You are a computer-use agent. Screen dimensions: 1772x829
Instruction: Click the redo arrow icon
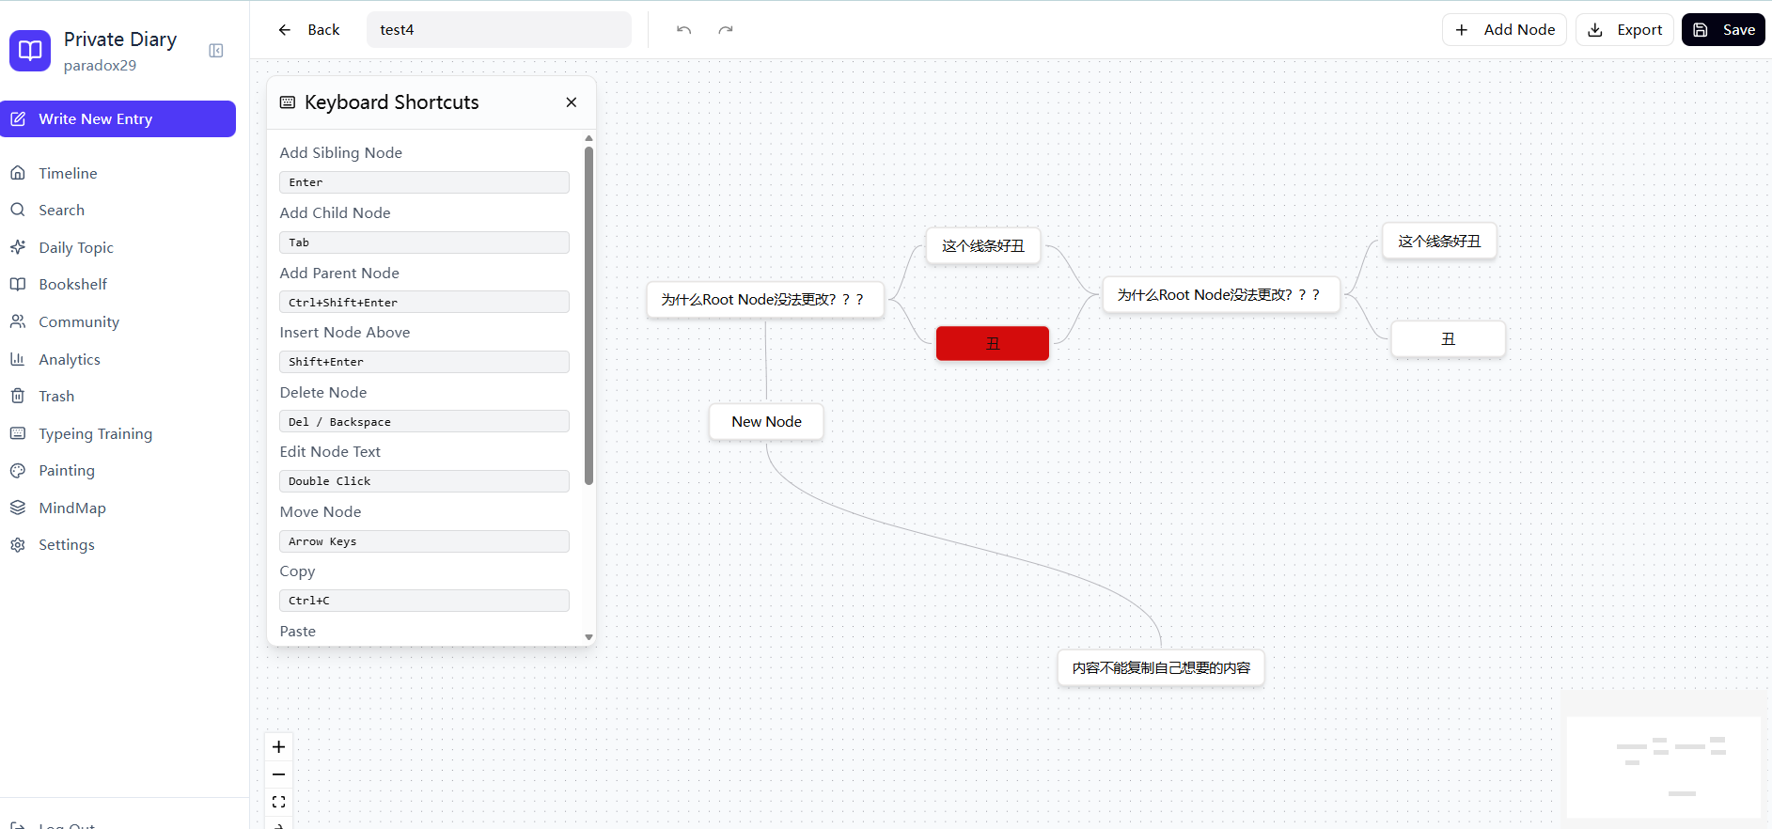pyautogui.click(x=726, y=30)
